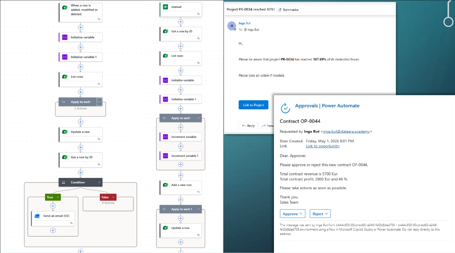Open the chevron dropdown on the collapsed Apply to each
The height and width of the screenshot is (253, 455).
point(99,102)
